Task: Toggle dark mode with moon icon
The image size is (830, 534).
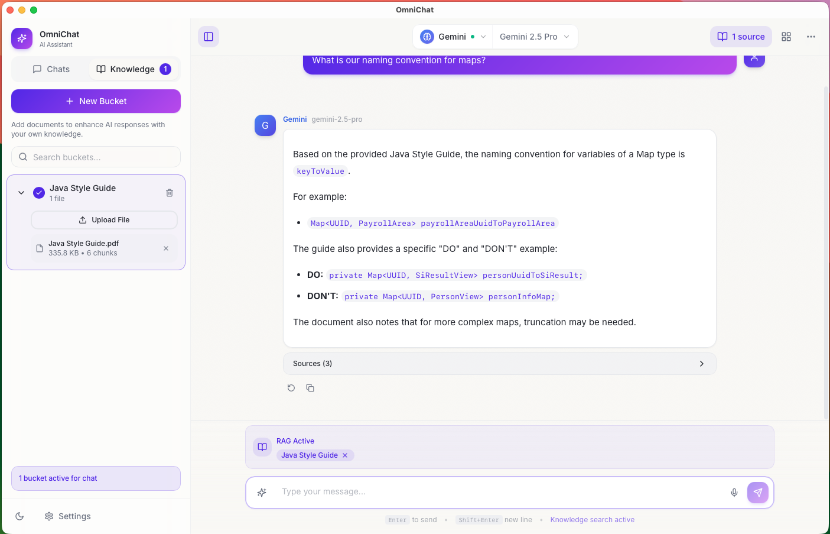Action: (19, 516)
